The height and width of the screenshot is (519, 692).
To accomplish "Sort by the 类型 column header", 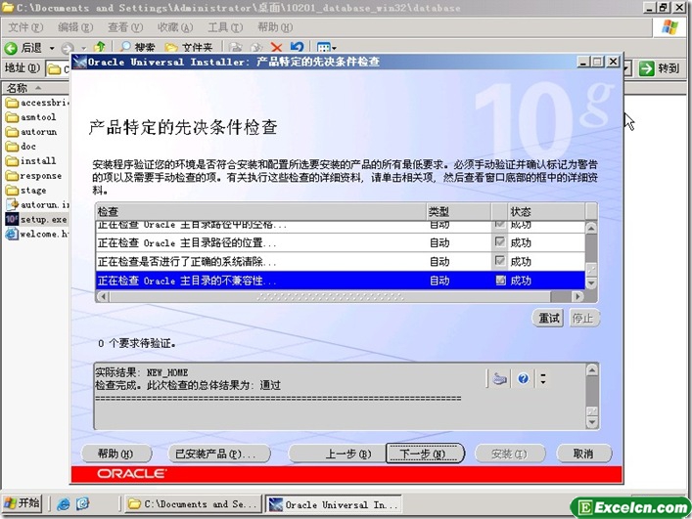I will pos(459,211).
